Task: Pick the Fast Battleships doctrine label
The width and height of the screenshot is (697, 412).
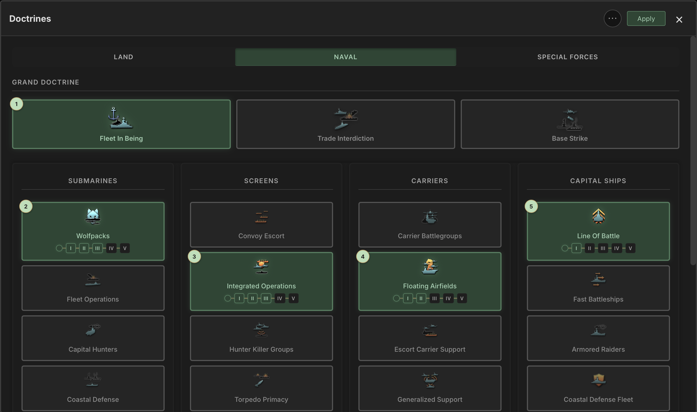Action: click(598, 299)
